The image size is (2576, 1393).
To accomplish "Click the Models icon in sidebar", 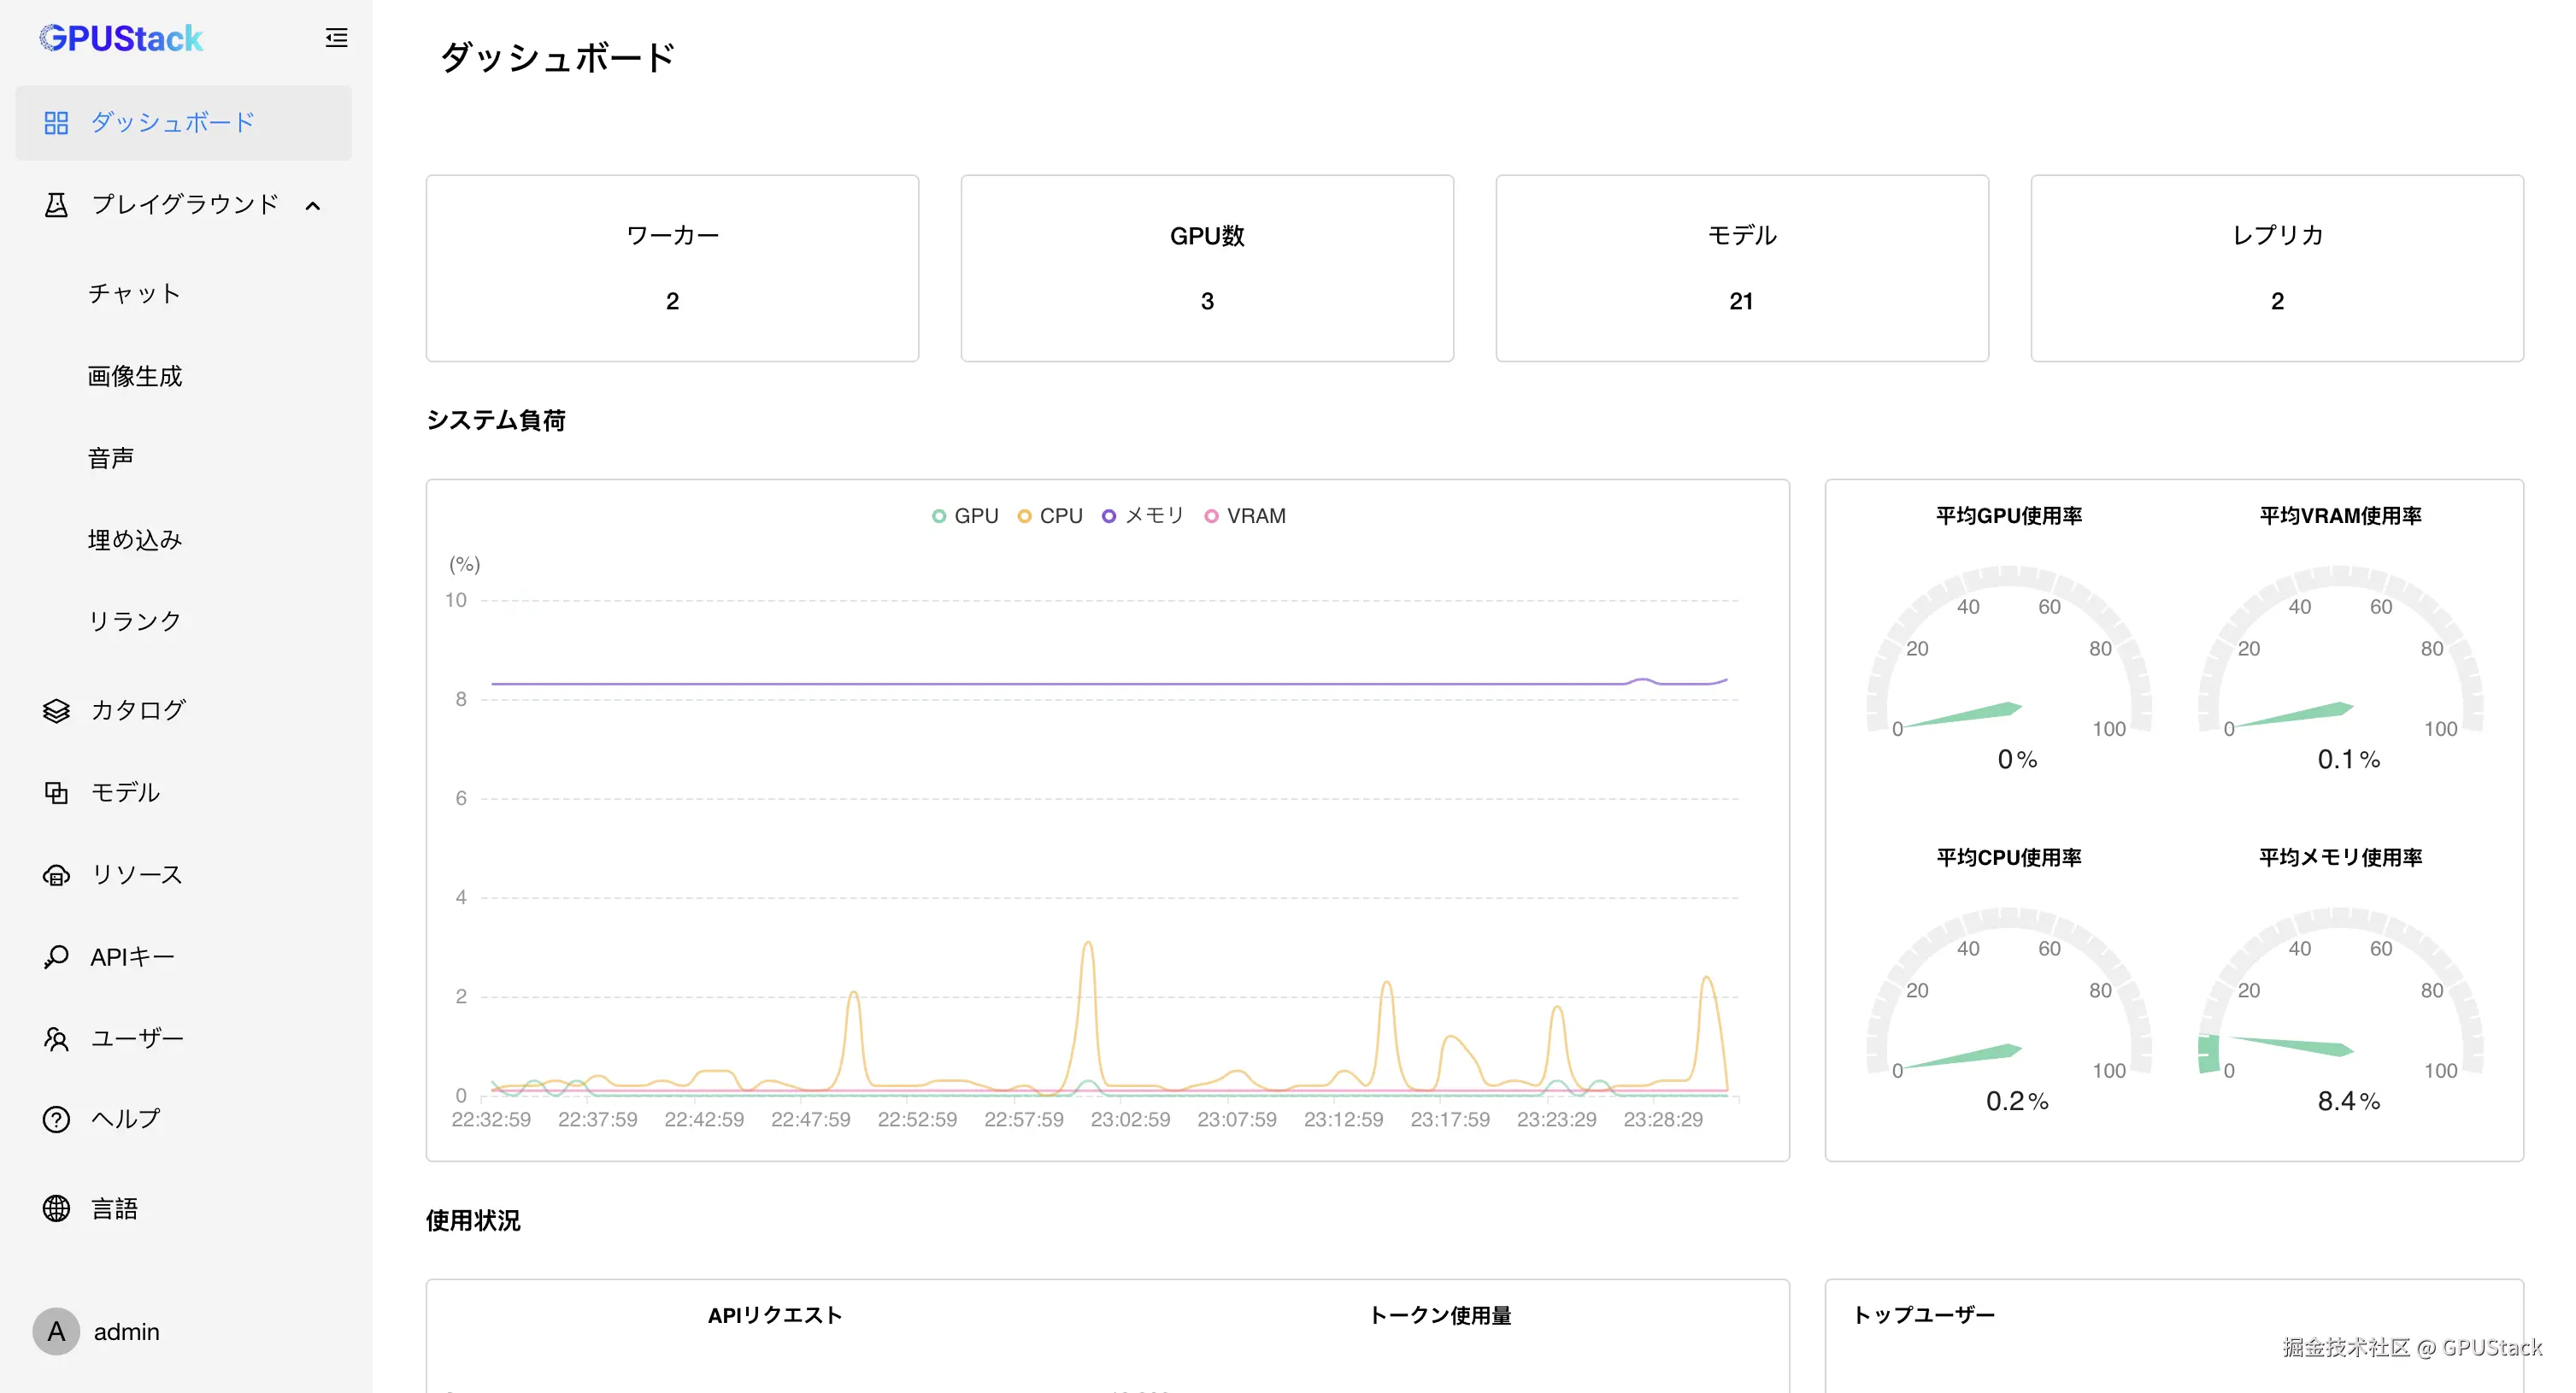I will [x=56, y=793].
